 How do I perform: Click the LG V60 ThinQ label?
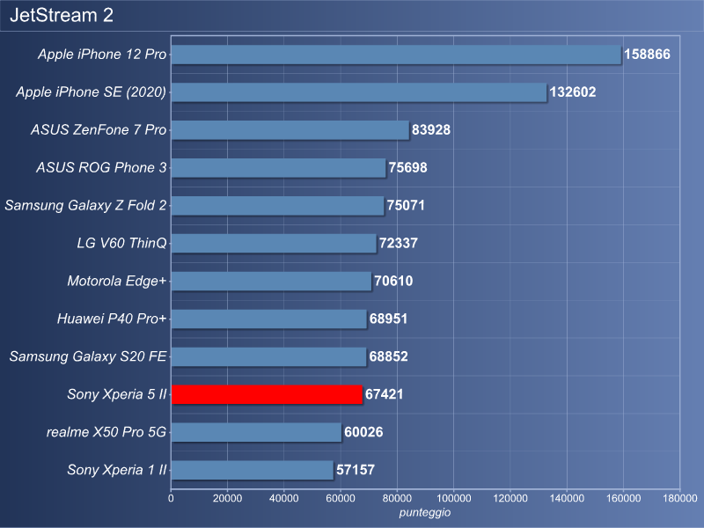(x=121, y=243)
